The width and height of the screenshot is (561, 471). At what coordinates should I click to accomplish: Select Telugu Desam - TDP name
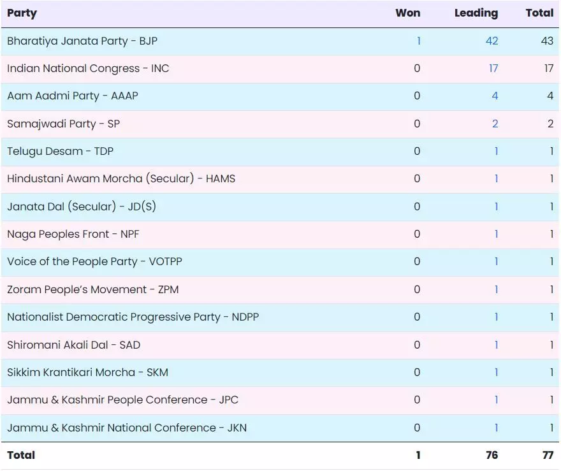(x=60, y=152)
